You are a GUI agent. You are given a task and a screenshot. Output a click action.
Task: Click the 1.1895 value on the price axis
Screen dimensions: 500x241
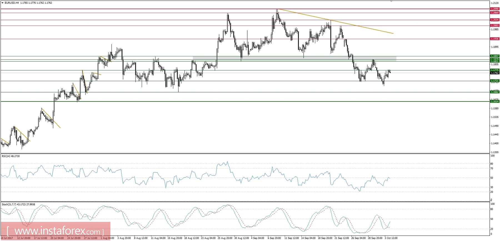coord(494,47)
